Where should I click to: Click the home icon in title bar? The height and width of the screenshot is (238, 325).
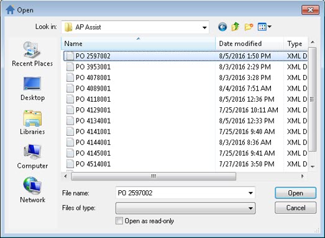[x=10, y=10]
